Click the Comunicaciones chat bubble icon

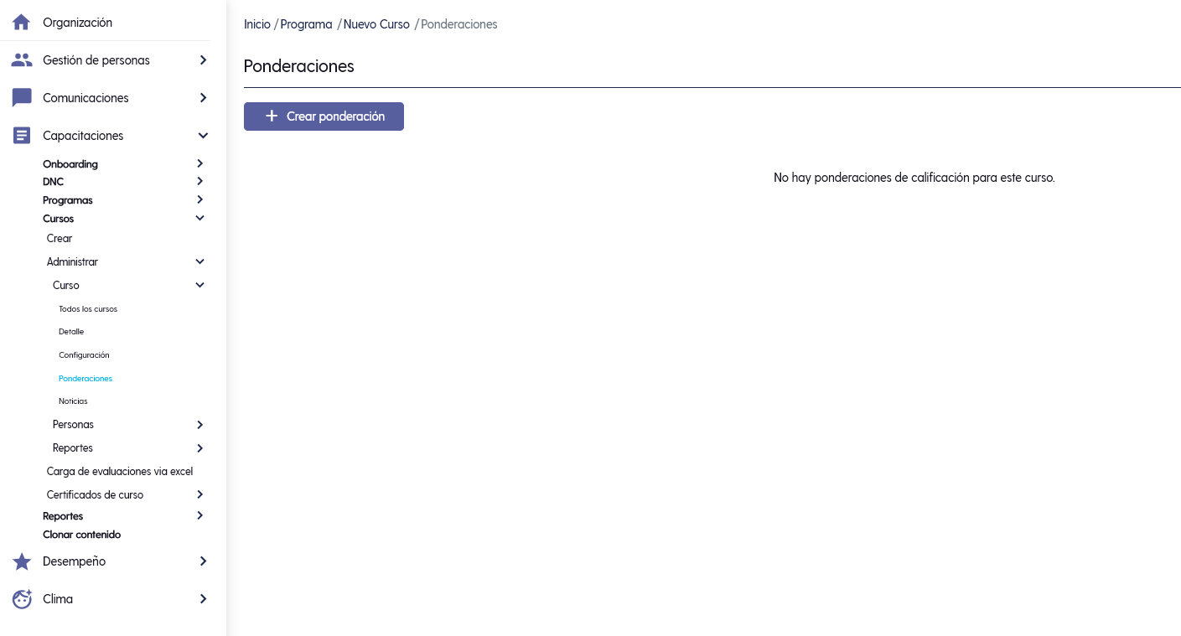[x=22, y=98]
